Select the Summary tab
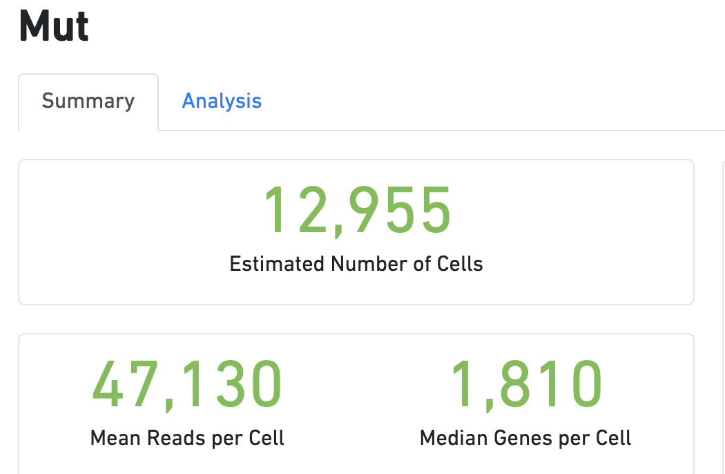The width and height of the screenshot is (725, 474). click(88, 101)
